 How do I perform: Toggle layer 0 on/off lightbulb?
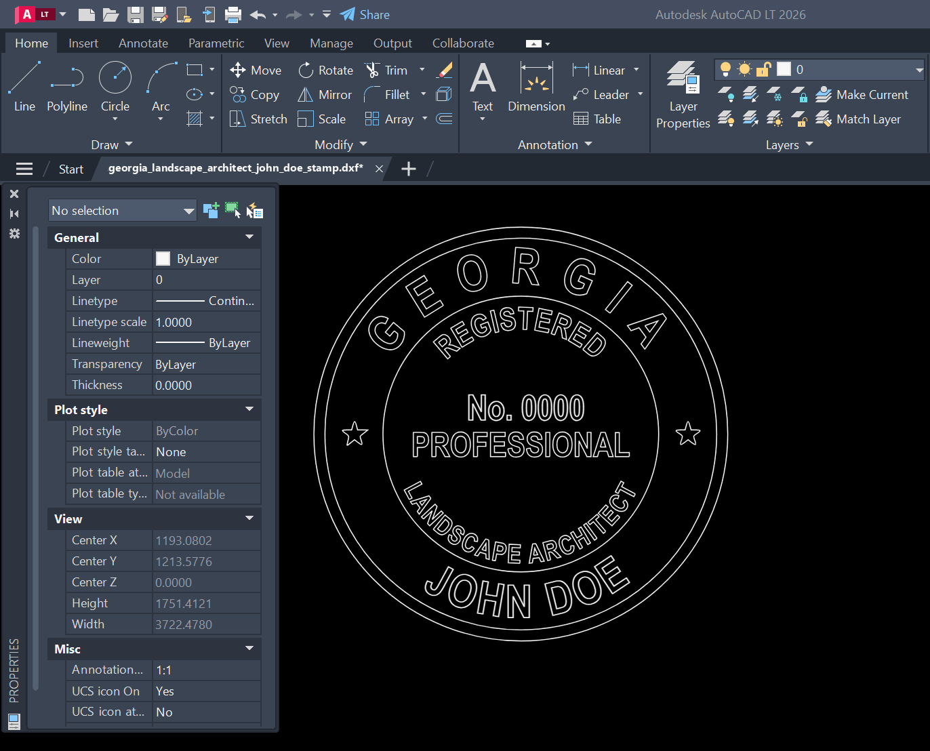pos(725,69)
